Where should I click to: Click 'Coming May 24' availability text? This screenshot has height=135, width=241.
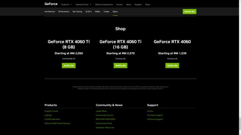68,59
